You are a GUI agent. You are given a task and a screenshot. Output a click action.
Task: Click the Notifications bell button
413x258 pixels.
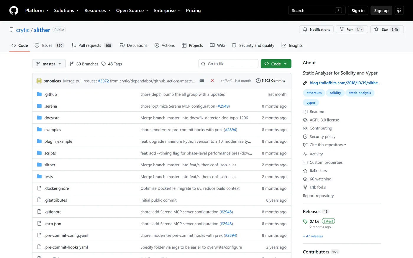[x=316, y=29]
